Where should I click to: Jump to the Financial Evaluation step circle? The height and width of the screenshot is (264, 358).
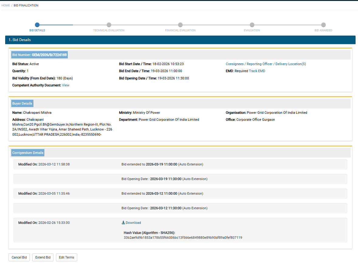pos(180,25)
